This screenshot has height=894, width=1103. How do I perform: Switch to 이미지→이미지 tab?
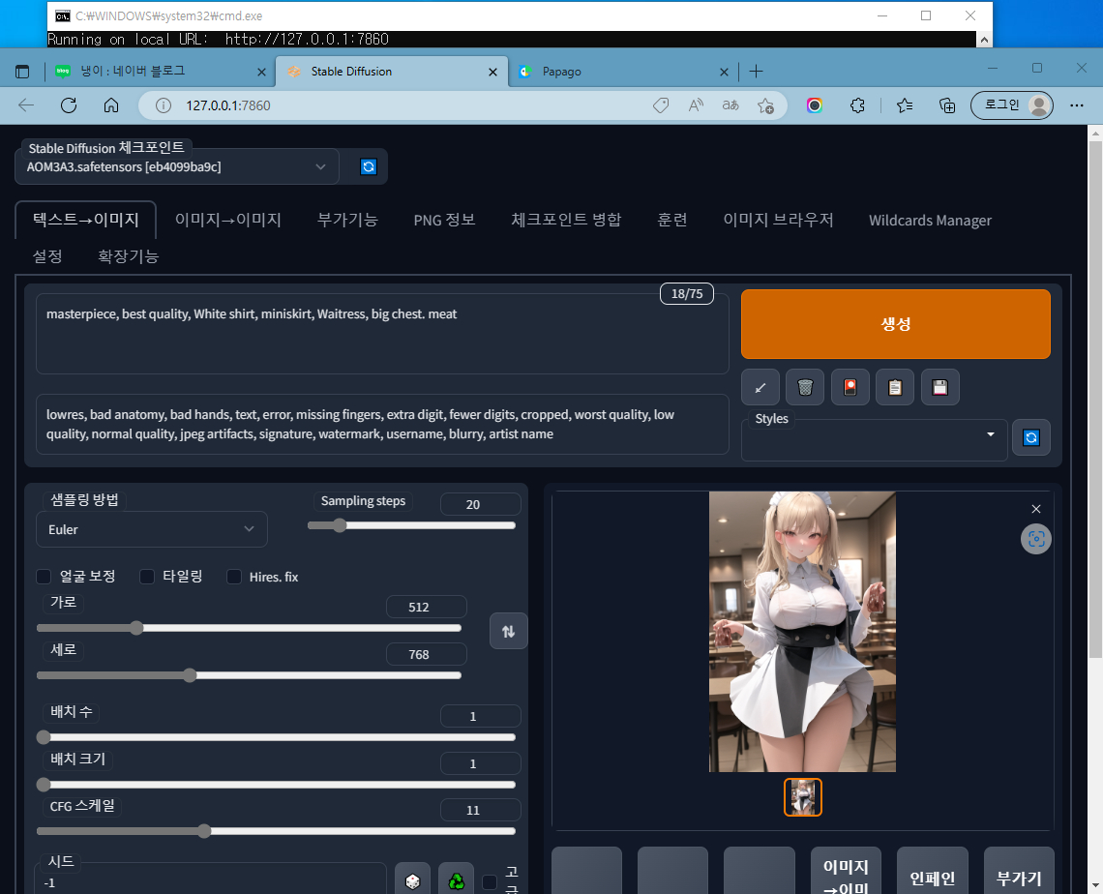(228, 221)
